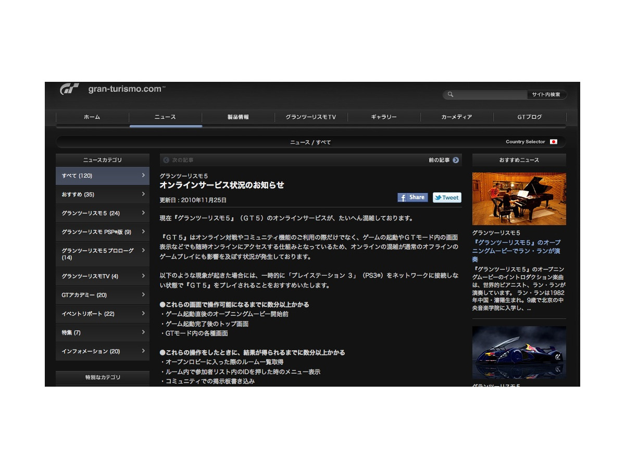Screen dimensions: 625x469
Task: Click the 前の記事 right arrow icon
Action: tap(456, 160)
